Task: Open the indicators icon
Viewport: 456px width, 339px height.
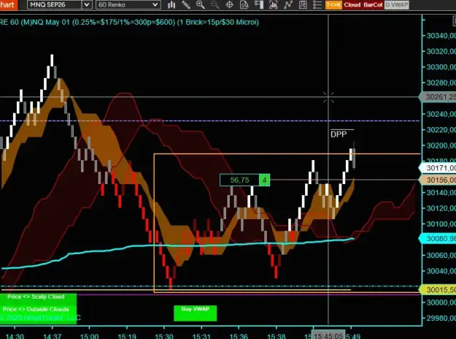Action: click(274, 4)
